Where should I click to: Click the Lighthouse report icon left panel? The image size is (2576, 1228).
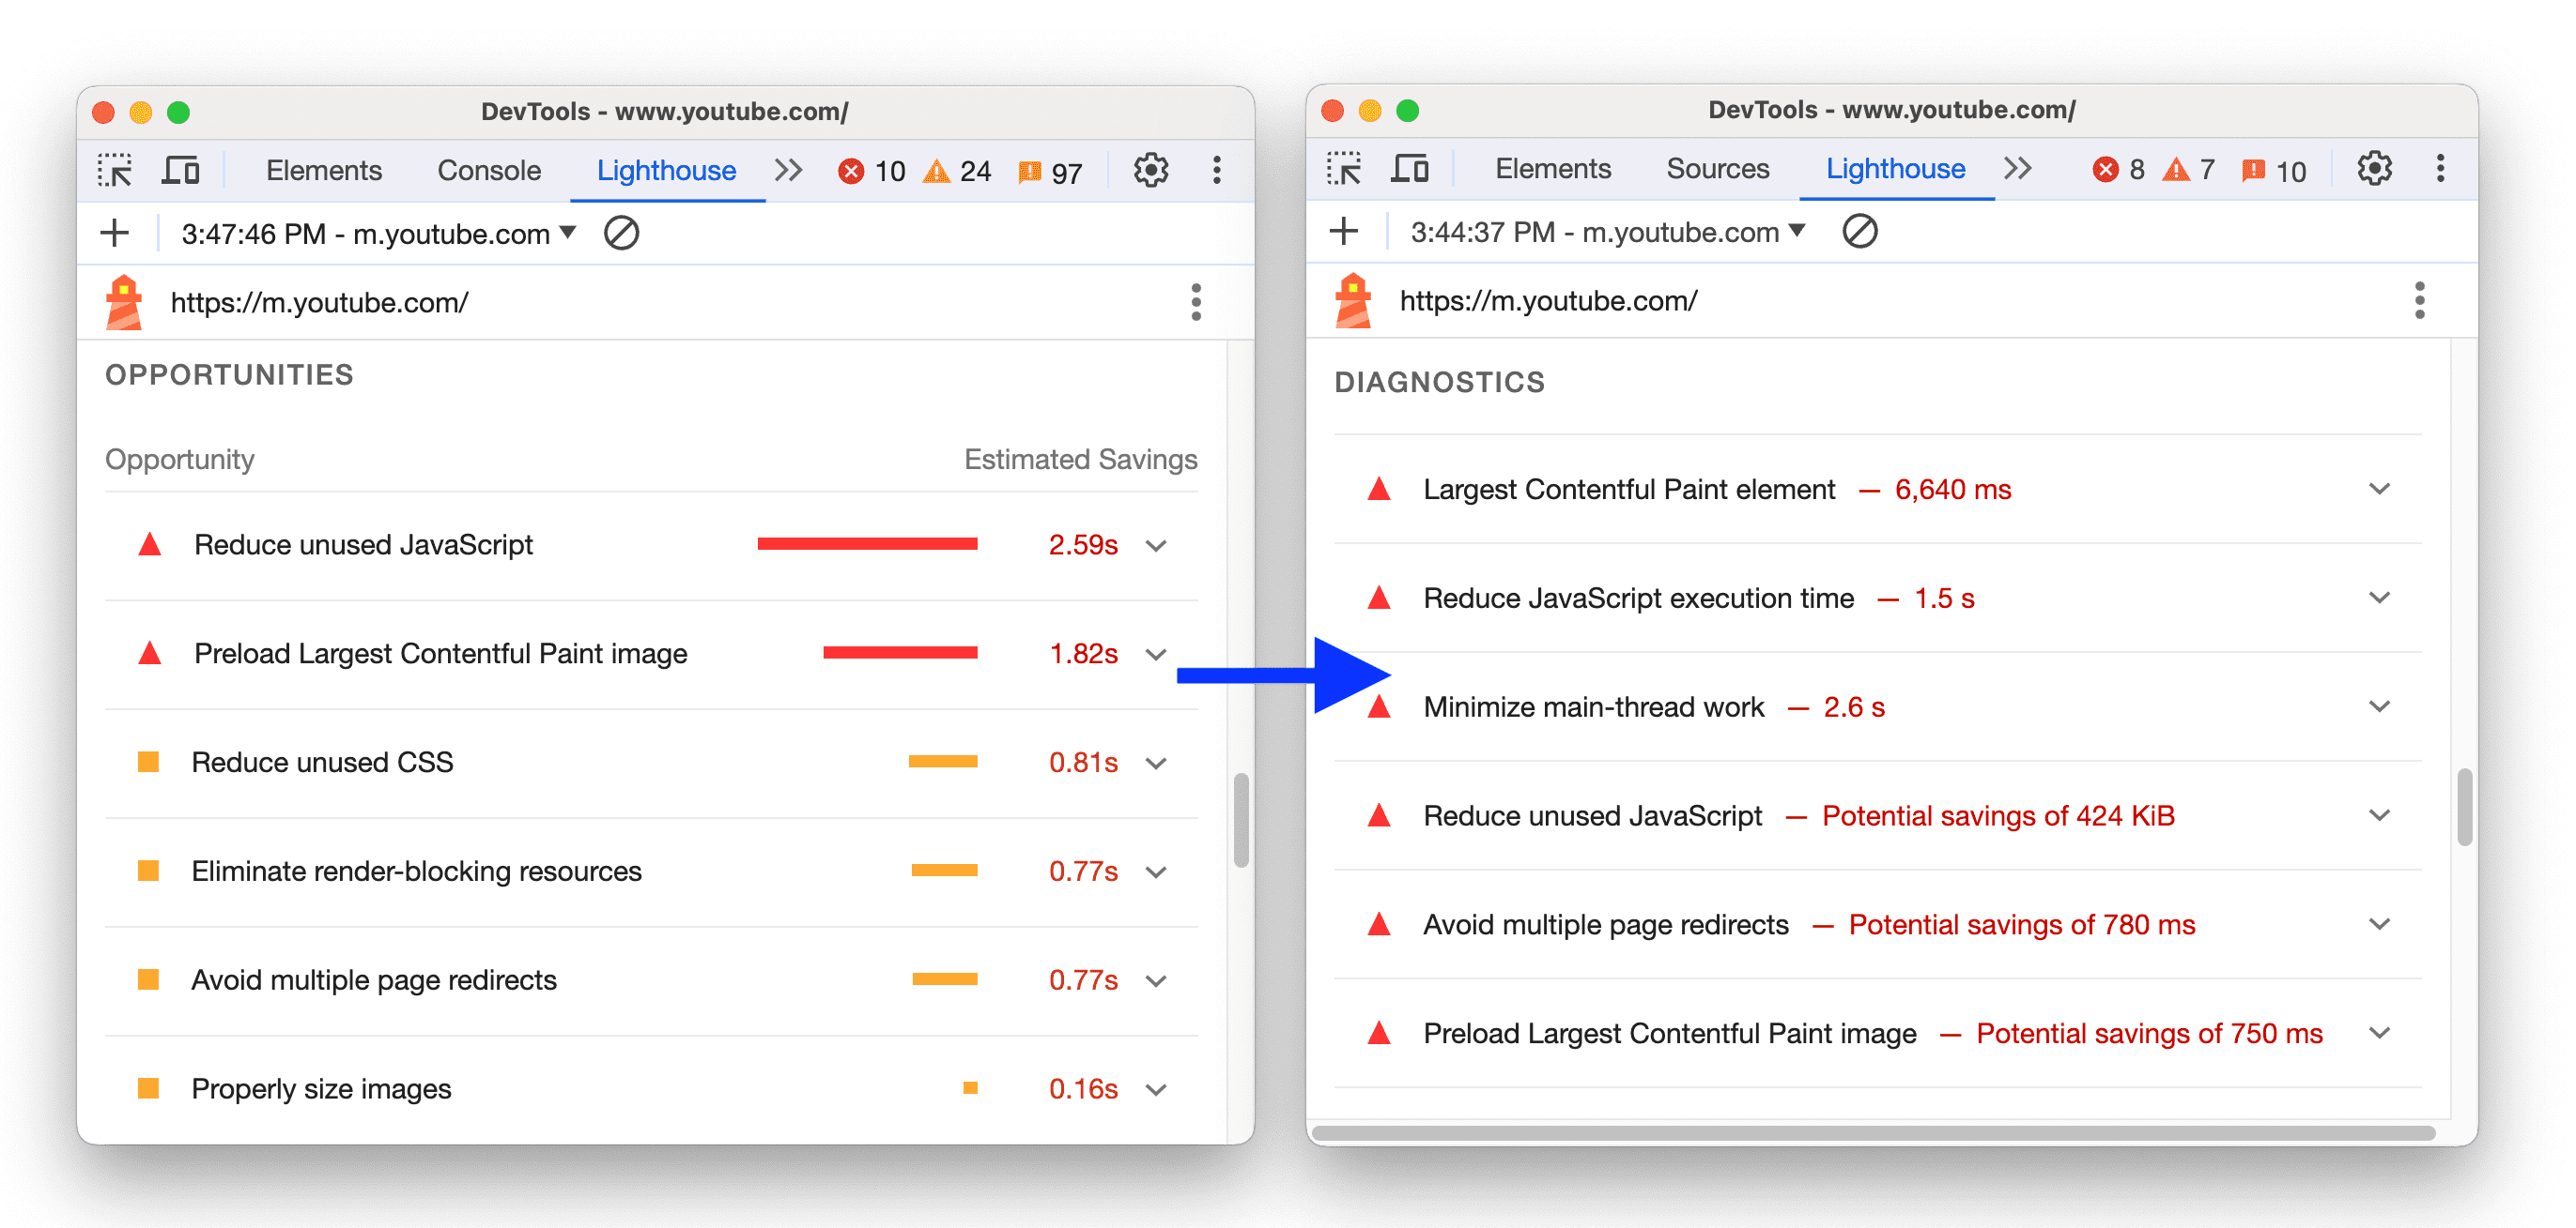(133, 306)
